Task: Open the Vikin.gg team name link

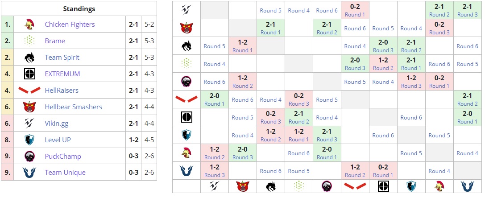Action: (57, 124)
